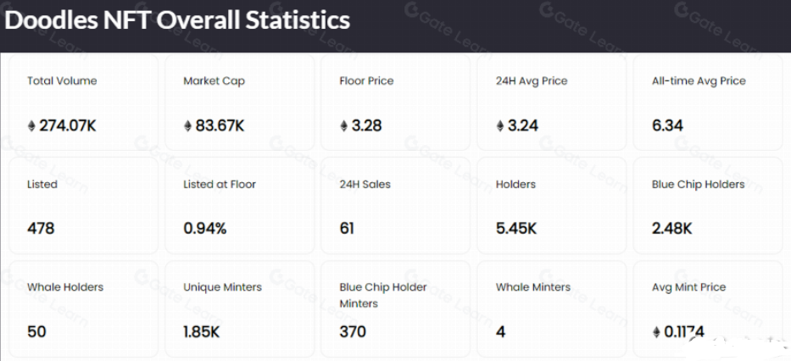791x361 pixels.
Task: Select the 24H Avg Price label
Action: (532, 81)
